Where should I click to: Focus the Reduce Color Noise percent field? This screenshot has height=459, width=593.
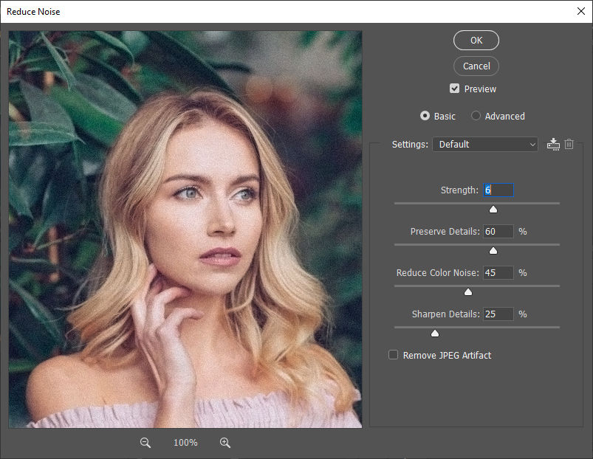point(498,273)
